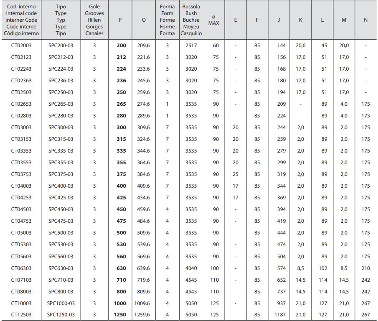Click the 'Forma / Form' column header
Screen dimensions: 378x321
coord(167,20)
